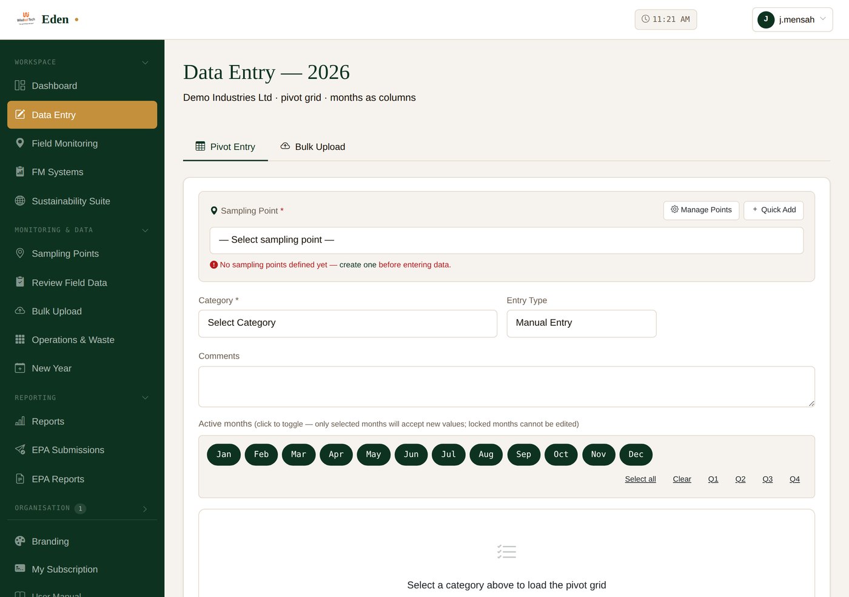Viewport: 849px width, 597px height.
Task: Click the EPA Submissions send icon
Action: [20, 450]
